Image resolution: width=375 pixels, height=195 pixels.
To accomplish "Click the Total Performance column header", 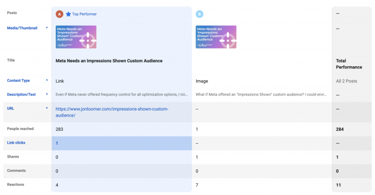I will 349,64.
